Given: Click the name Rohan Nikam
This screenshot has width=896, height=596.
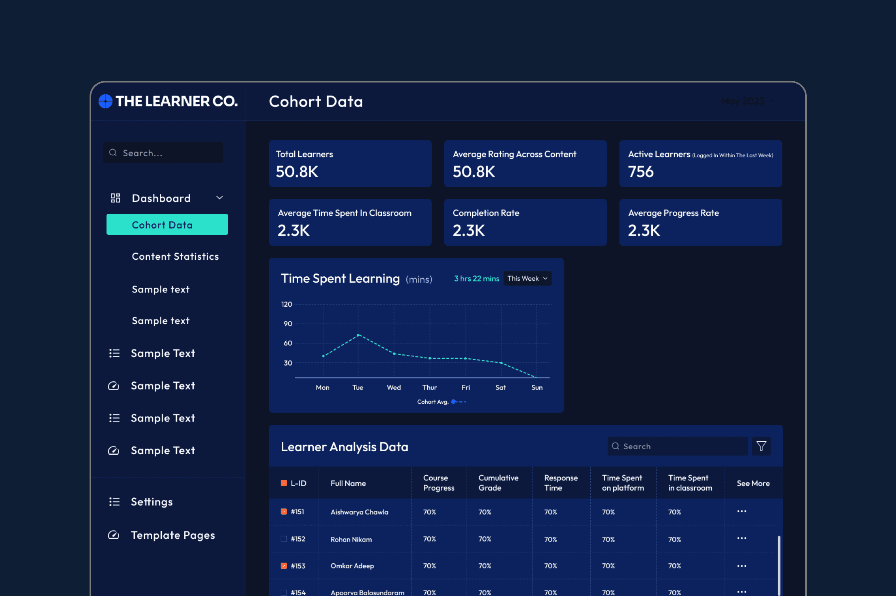Looking at the screenshot, I should point(351,539).
